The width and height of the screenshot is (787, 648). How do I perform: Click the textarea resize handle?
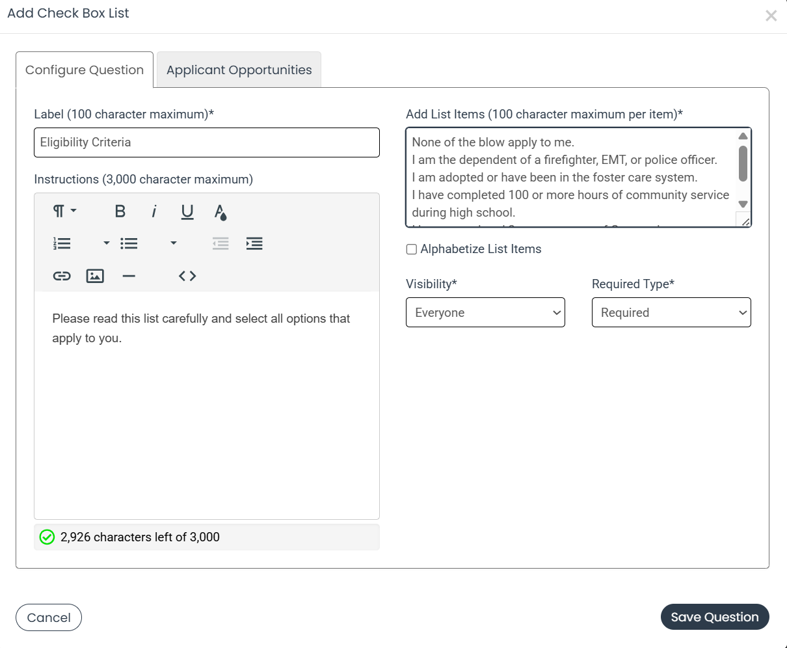tap(745, 221)
